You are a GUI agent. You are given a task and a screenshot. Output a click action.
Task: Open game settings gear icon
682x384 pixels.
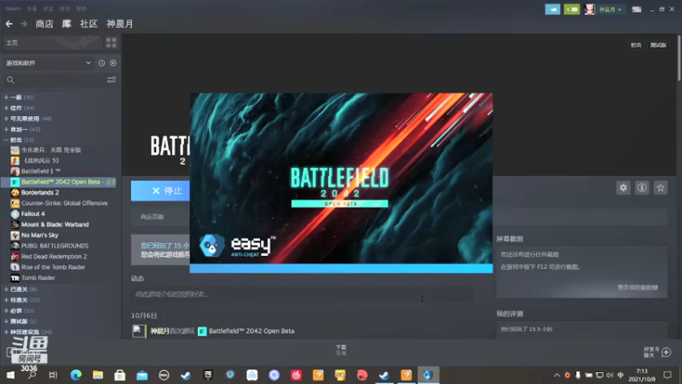(x=623, y=188)
